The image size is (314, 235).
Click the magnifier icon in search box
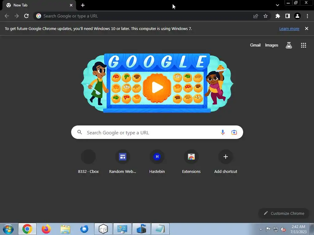[x=79, y=132]
